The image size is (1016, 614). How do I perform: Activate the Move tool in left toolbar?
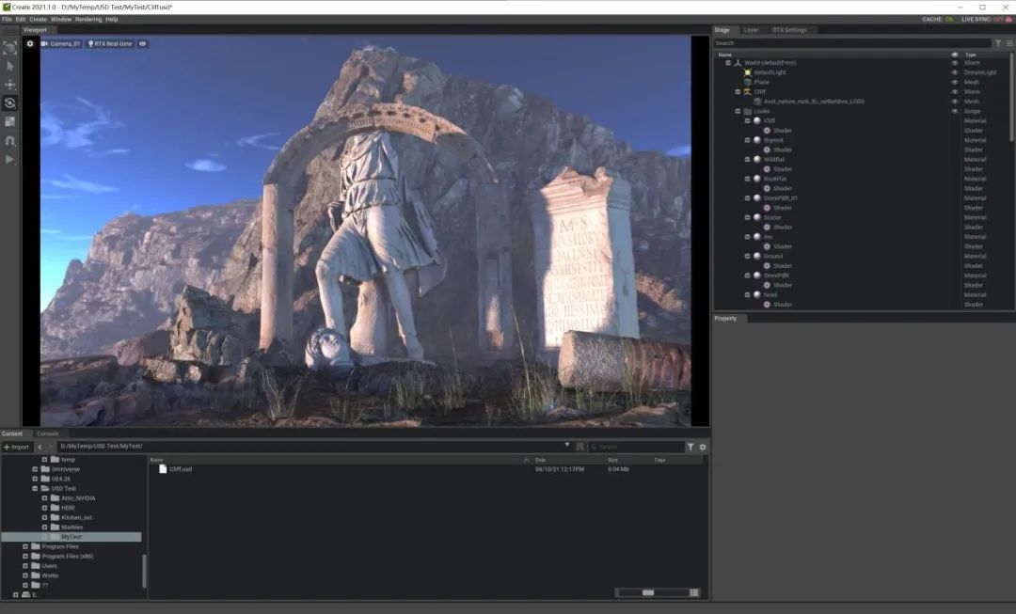(x=10, y=85)
